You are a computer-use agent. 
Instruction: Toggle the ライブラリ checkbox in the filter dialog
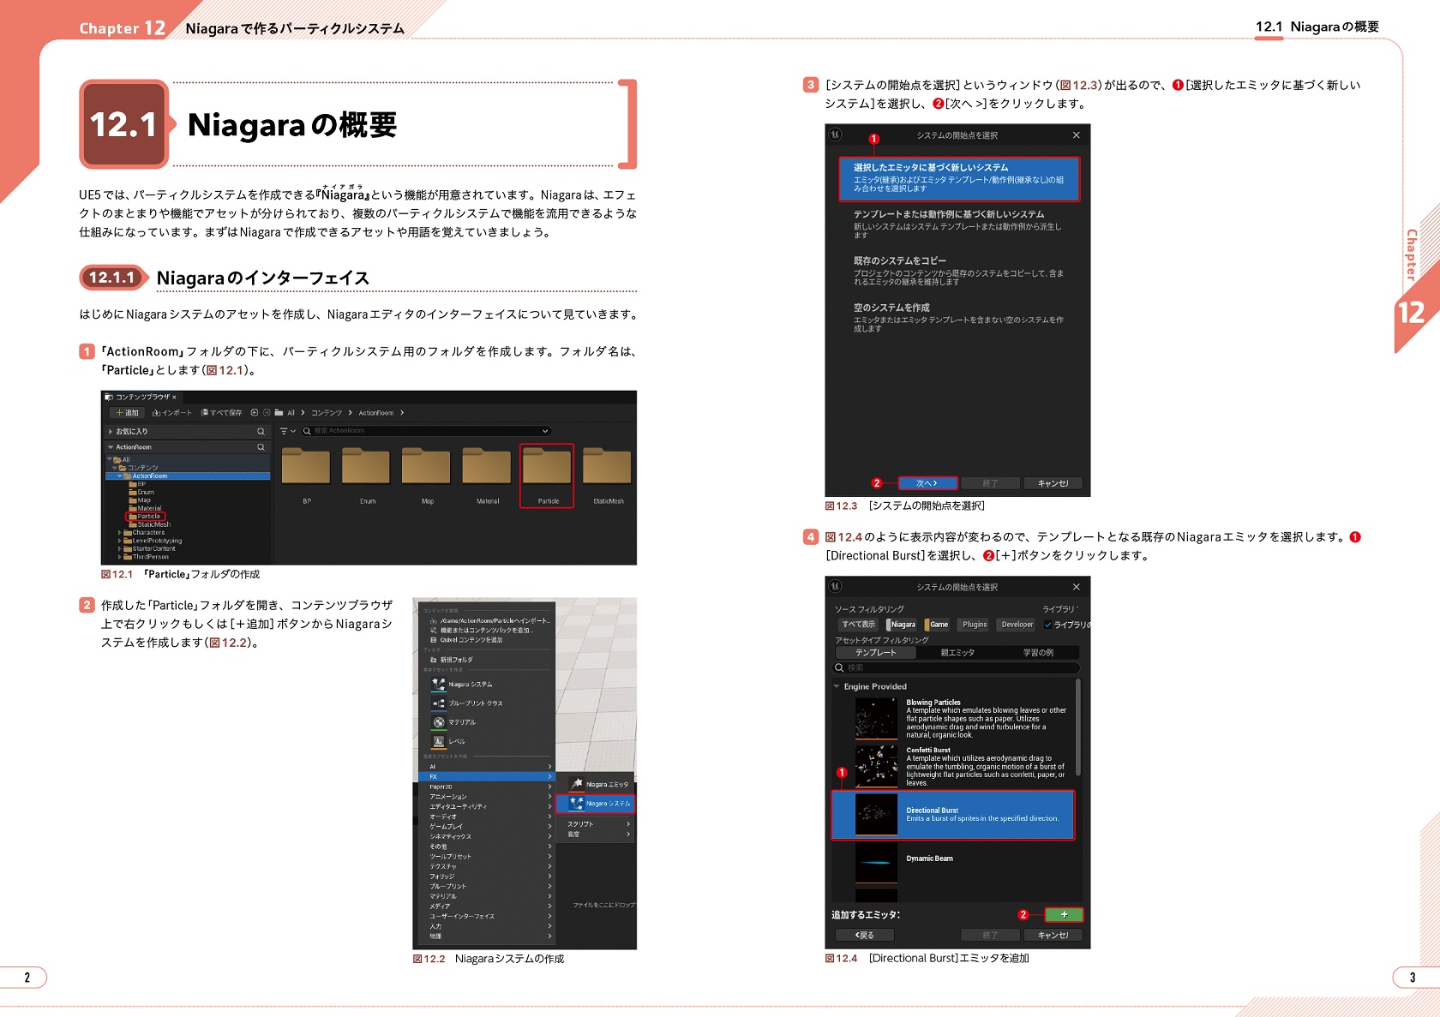tap(1047, 625)
